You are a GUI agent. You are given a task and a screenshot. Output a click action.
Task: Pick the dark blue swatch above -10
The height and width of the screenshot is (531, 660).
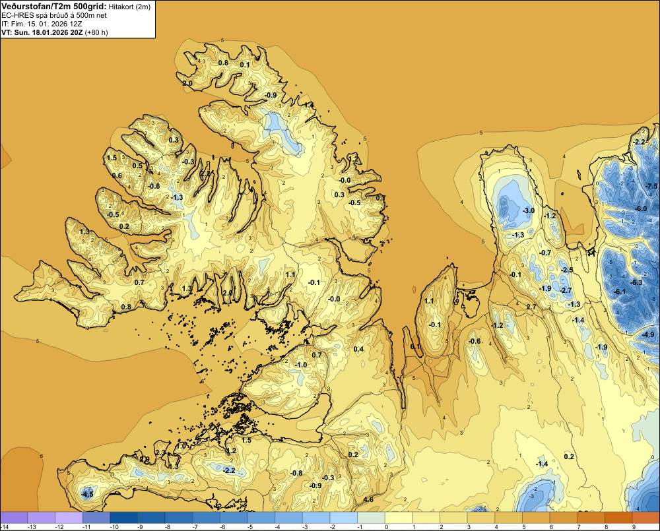coord(124,517)
